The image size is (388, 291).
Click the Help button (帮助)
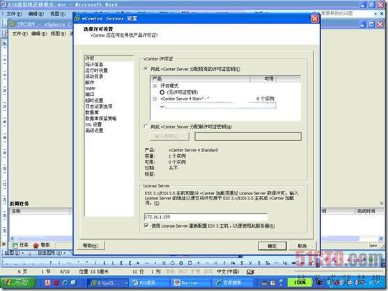(x=91, y=246)
